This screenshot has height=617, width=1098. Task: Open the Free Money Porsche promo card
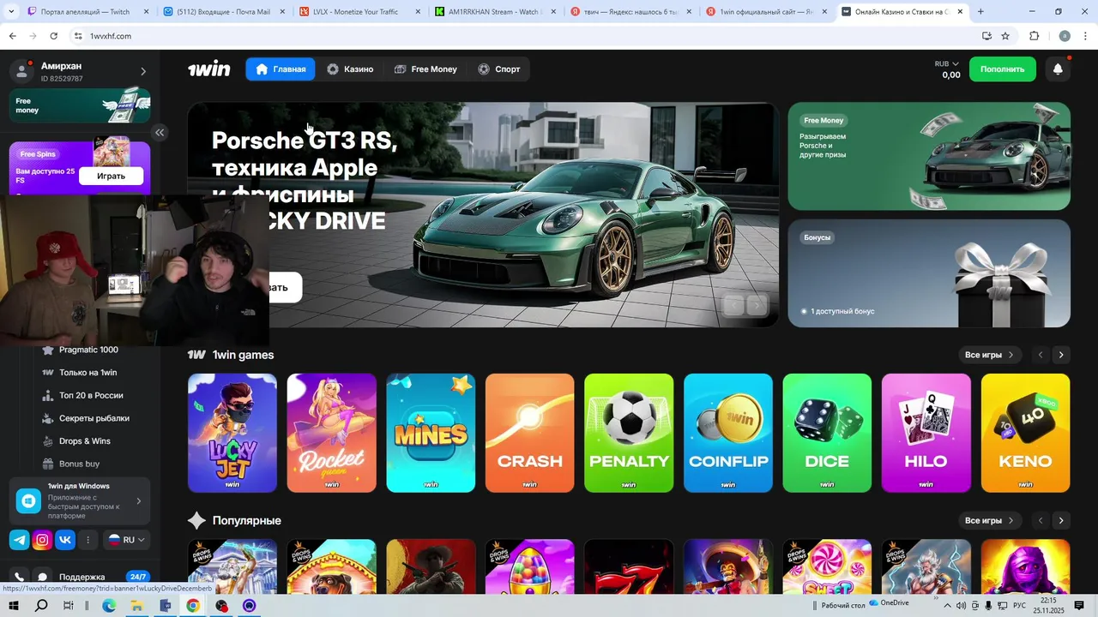[x=929, y=156]
